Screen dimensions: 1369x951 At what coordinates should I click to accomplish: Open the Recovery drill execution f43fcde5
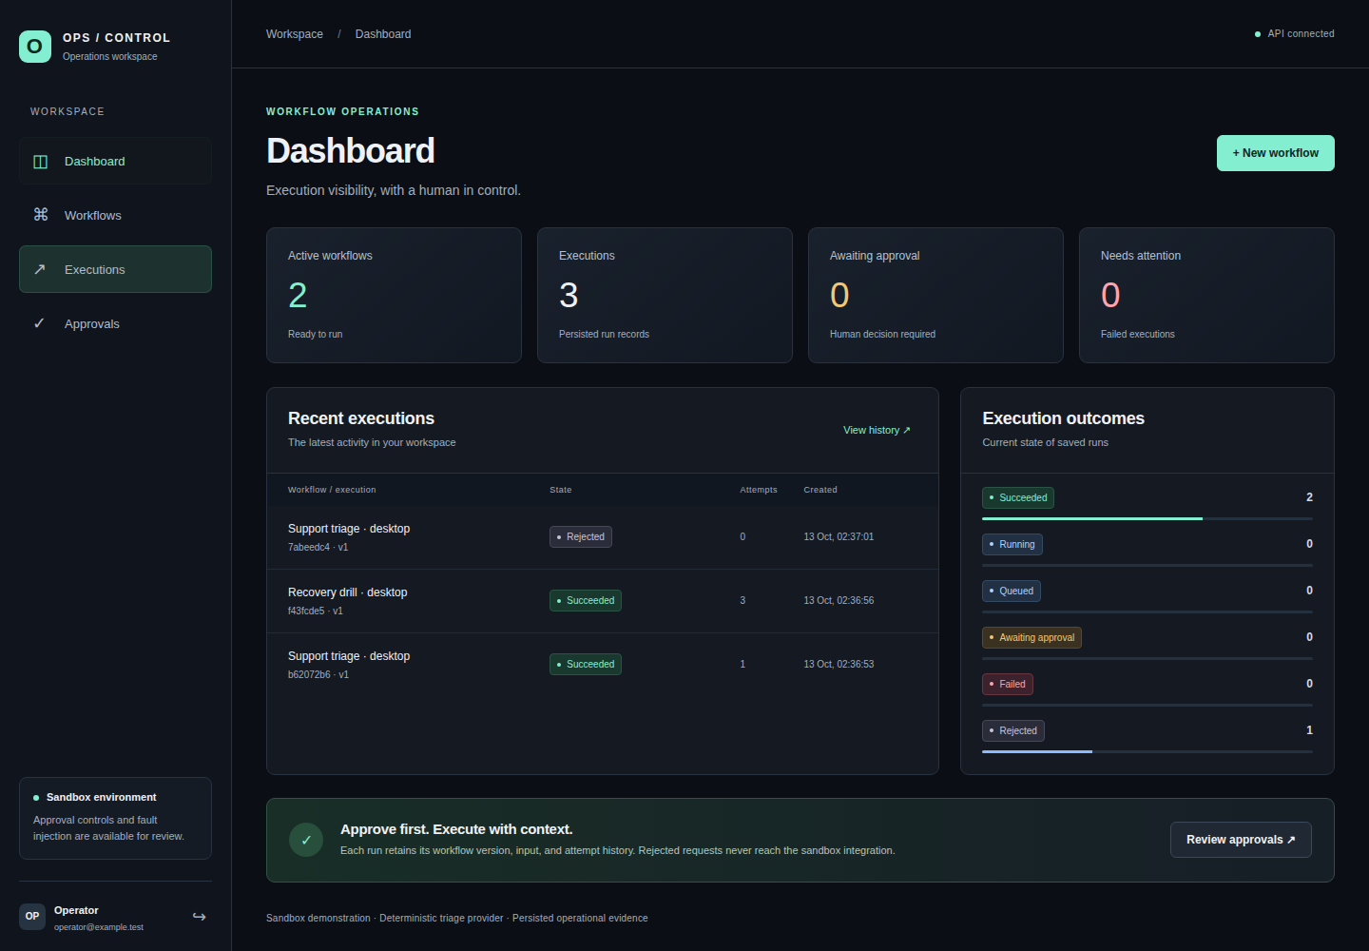pyautogui.click(x=603, y=601)
